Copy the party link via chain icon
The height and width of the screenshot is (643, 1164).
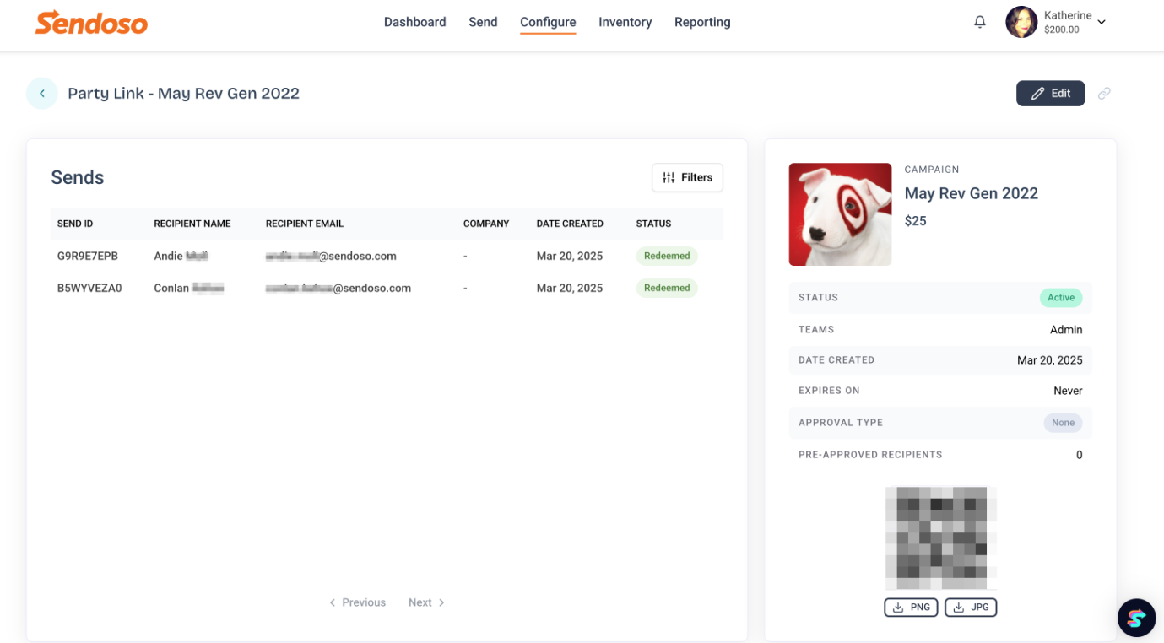[1104, 94]
